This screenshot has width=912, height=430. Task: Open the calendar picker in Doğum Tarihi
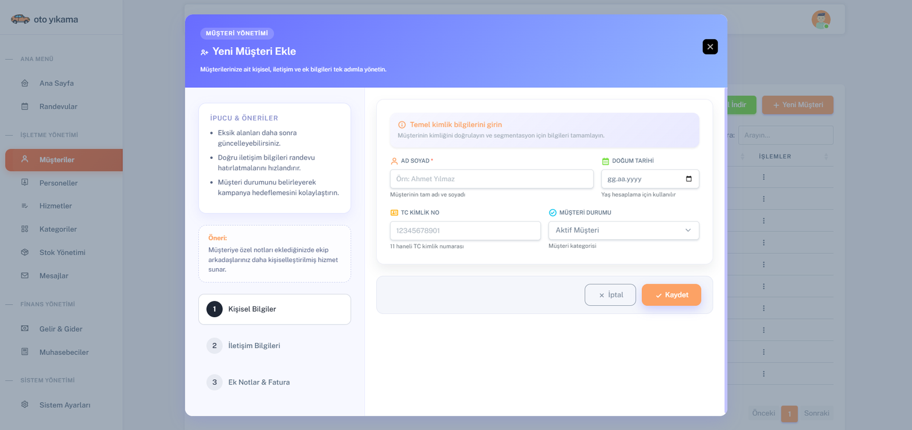689,179
